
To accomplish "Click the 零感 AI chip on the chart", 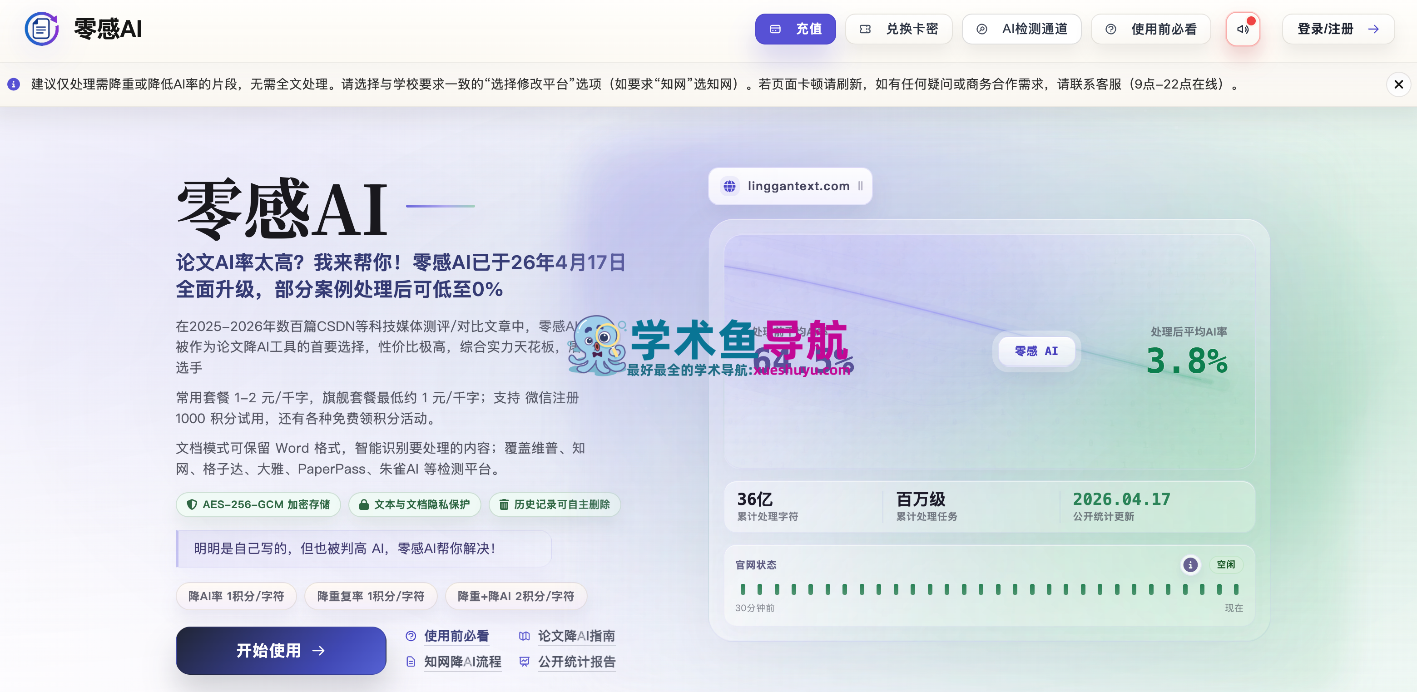I will click(1036, 351).
